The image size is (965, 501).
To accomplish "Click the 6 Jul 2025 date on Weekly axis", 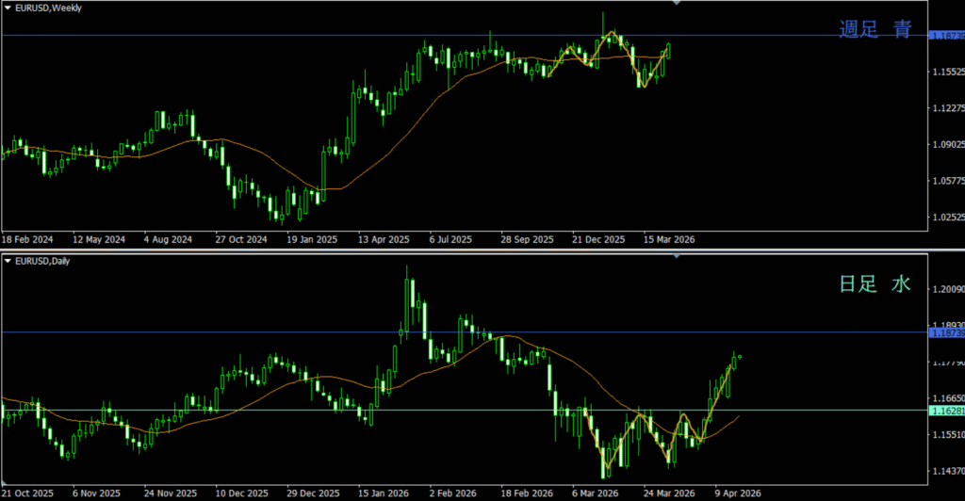I will coord(450,239).
